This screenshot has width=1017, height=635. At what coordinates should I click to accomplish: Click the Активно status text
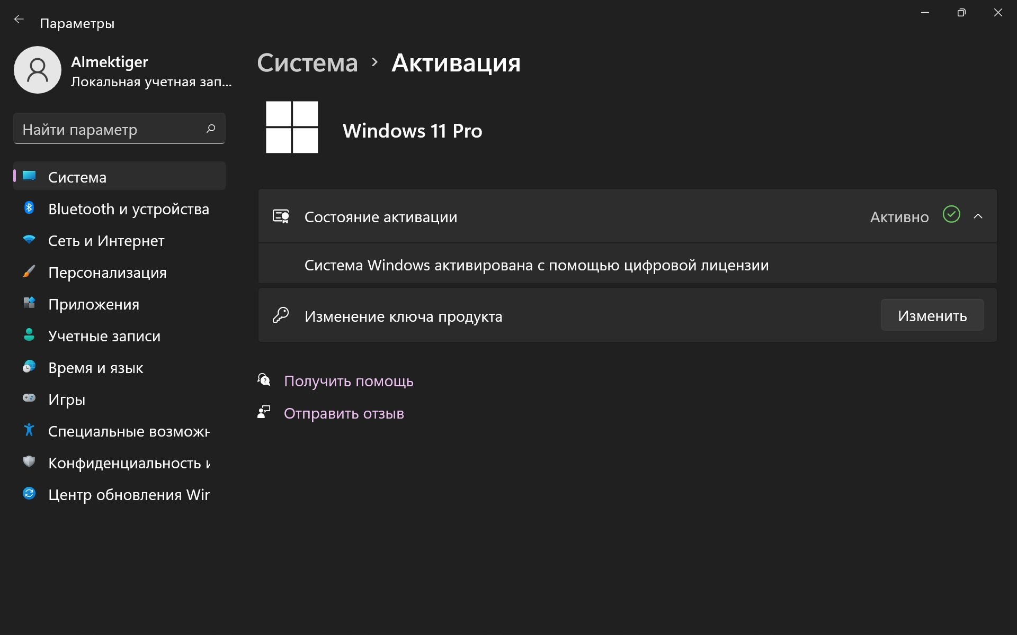(899, 217)
